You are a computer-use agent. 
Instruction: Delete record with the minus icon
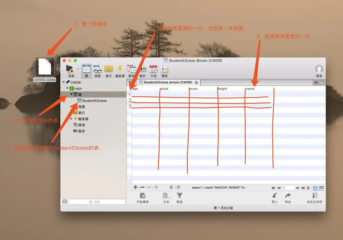point(142,187)
